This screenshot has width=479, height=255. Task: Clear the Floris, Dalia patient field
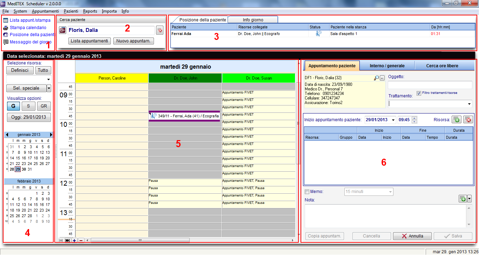tap(160, 30)
